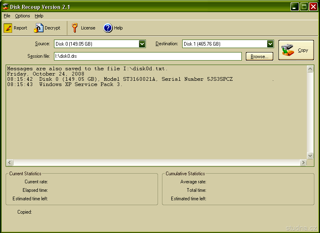
Task: Open the File menu
Action: (x=7, y=16)
